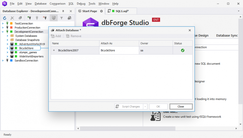Collapse the DevelopmentConnection tree node
The height and width of the screenshot is (138, 243).
point(3,32)
